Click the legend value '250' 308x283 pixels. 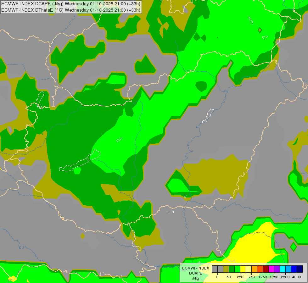tap(240, 277)
